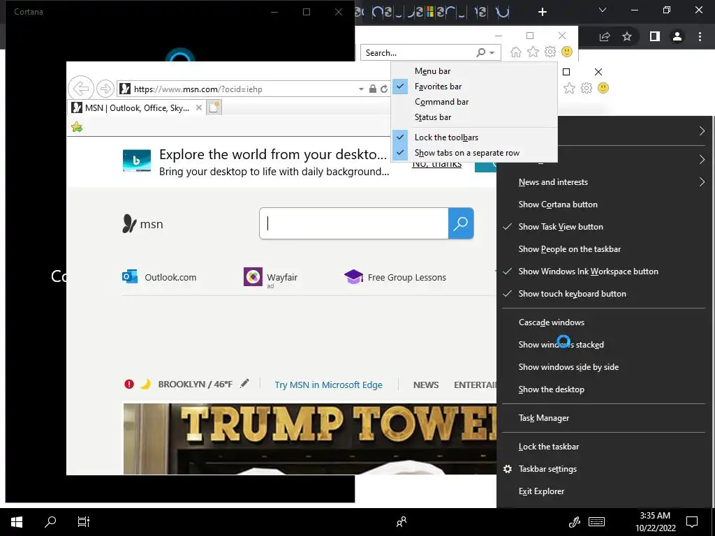Click the smiley feedback icon beside the Search box
Image resolution: width=715 pixels, height=536 pixels.
[567, 52]
